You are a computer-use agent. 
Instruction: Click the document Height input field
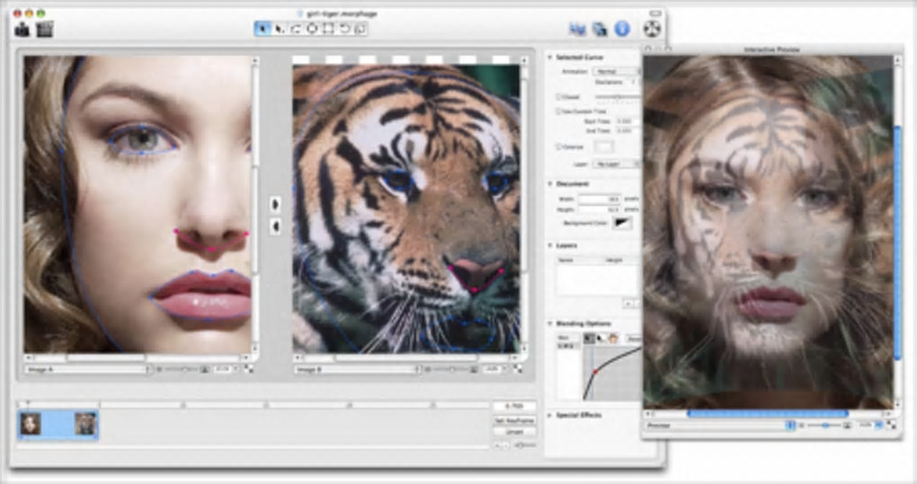[x=600, y=209]
